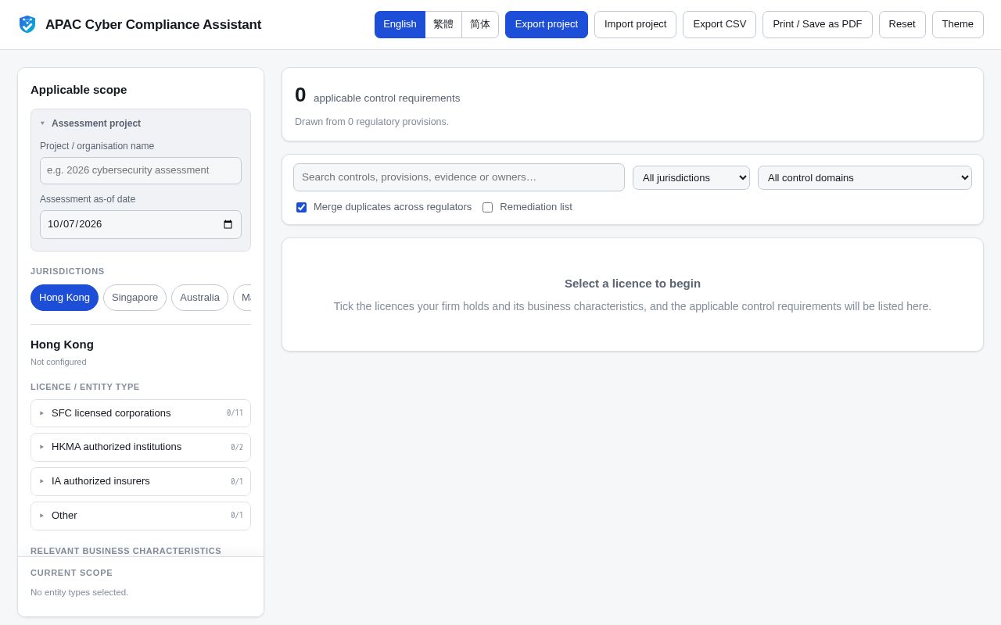Click the shield logo icon

27,24
